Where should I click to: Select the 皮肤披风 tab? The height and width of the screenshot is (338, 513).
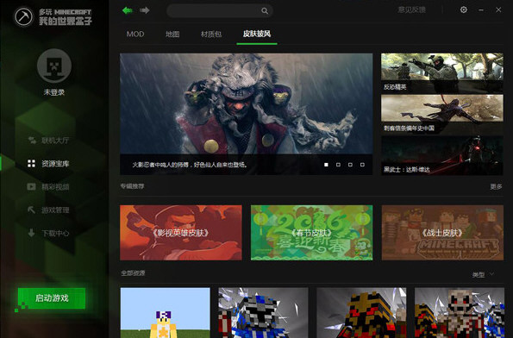click(257, 34)
